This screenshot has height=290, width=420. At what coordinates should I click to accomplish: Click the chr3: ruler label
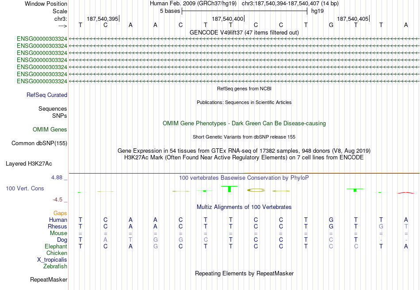[x=61, y=19]
